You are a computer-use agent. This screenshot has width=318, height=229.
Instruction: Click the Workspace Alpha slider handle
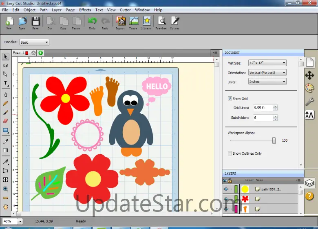pyautogui.click(x=274, y=140)
